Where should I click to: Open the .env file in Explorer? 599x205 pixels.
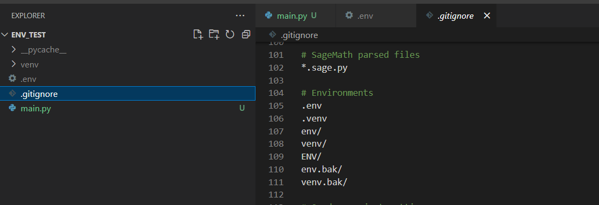pos(128,79)
